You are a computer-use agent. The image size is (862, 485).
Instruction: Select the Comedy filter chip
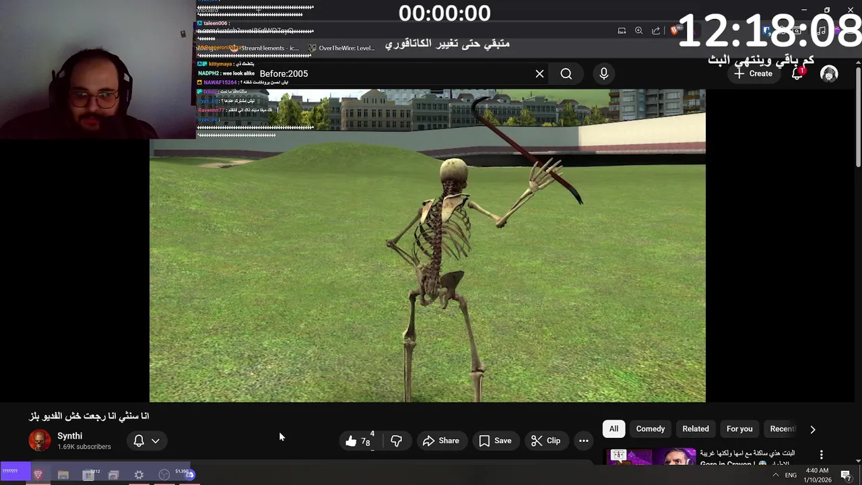(651, 429)
